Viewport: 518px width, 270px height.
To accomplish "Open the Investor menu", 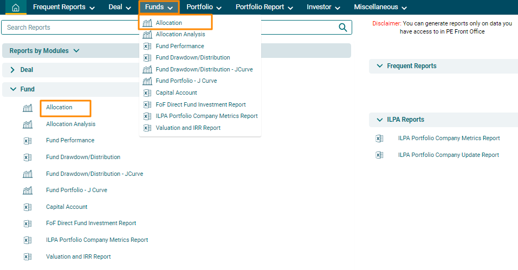I will 323,8.
